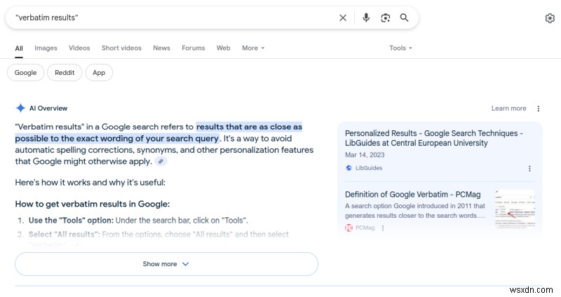Clear the search query with the X icon
The image size is (561, 297).
tap(343, 18)
